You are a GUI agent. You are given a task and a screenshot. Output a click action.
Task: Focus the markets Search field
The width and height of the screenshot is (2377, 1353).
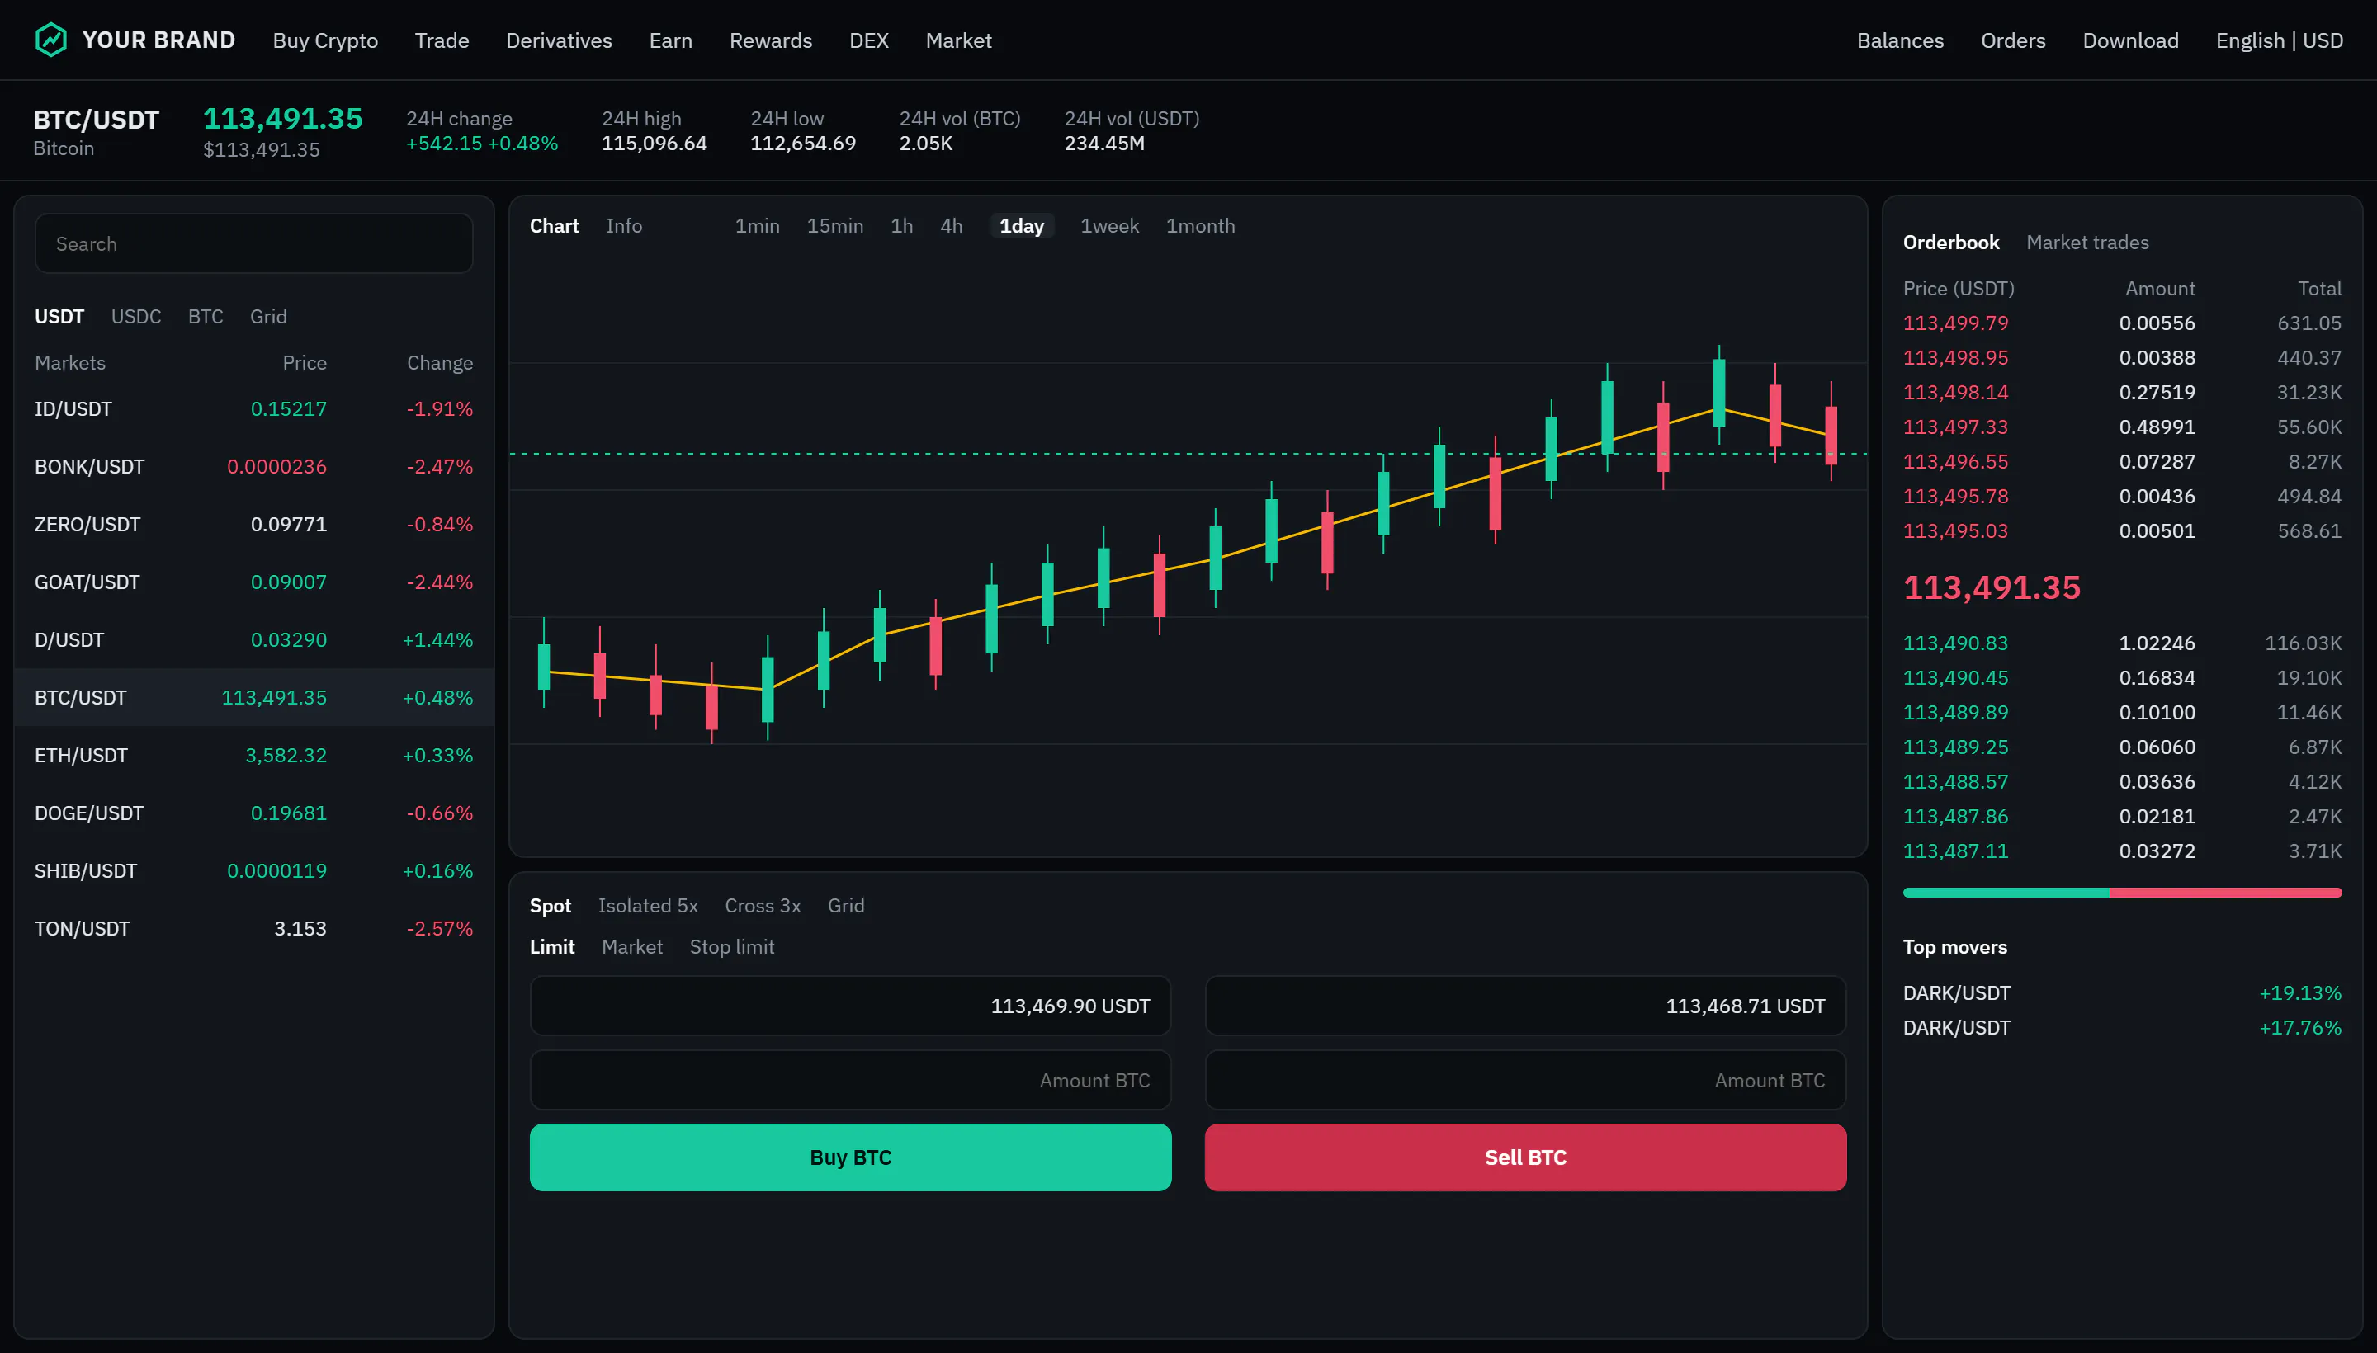(x=253, y=243)
